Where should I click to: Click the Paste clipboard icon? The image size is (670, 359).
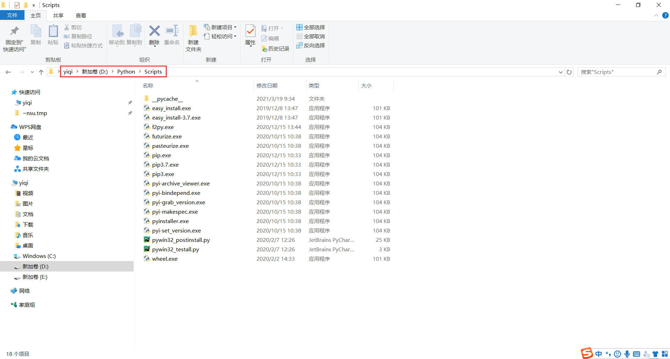(x=53, y=31)
